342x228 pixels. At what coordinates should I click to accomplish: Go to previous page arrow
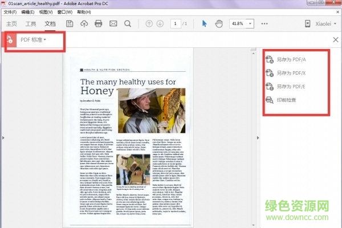click(149, 23)
